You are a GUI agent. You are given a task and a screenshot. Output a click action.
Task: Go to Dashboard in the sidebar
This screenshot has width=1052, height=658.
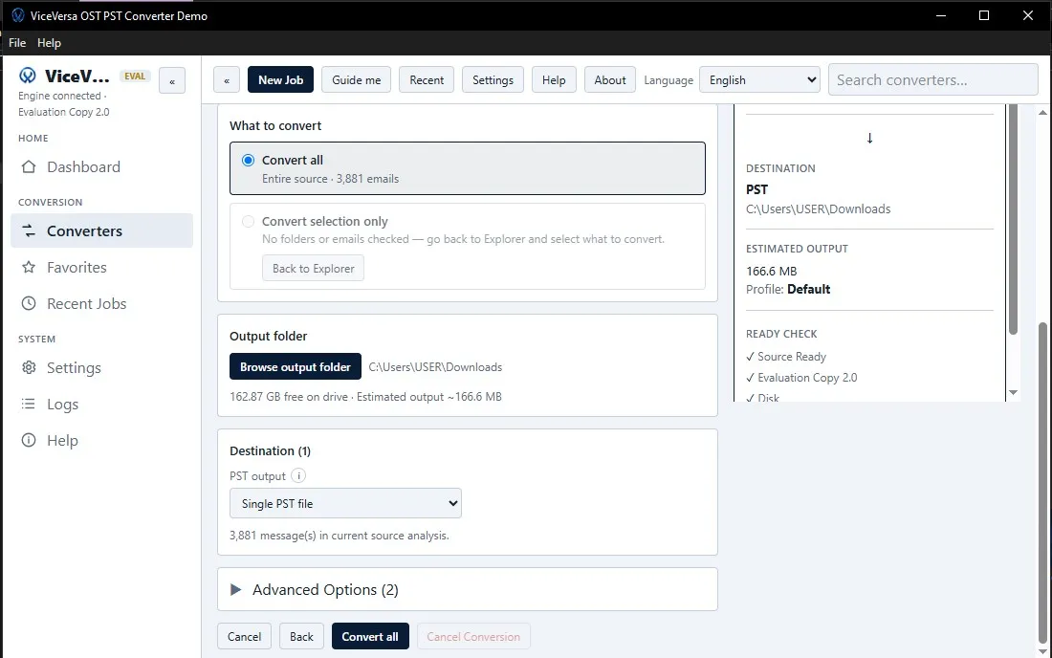[102, 166]
